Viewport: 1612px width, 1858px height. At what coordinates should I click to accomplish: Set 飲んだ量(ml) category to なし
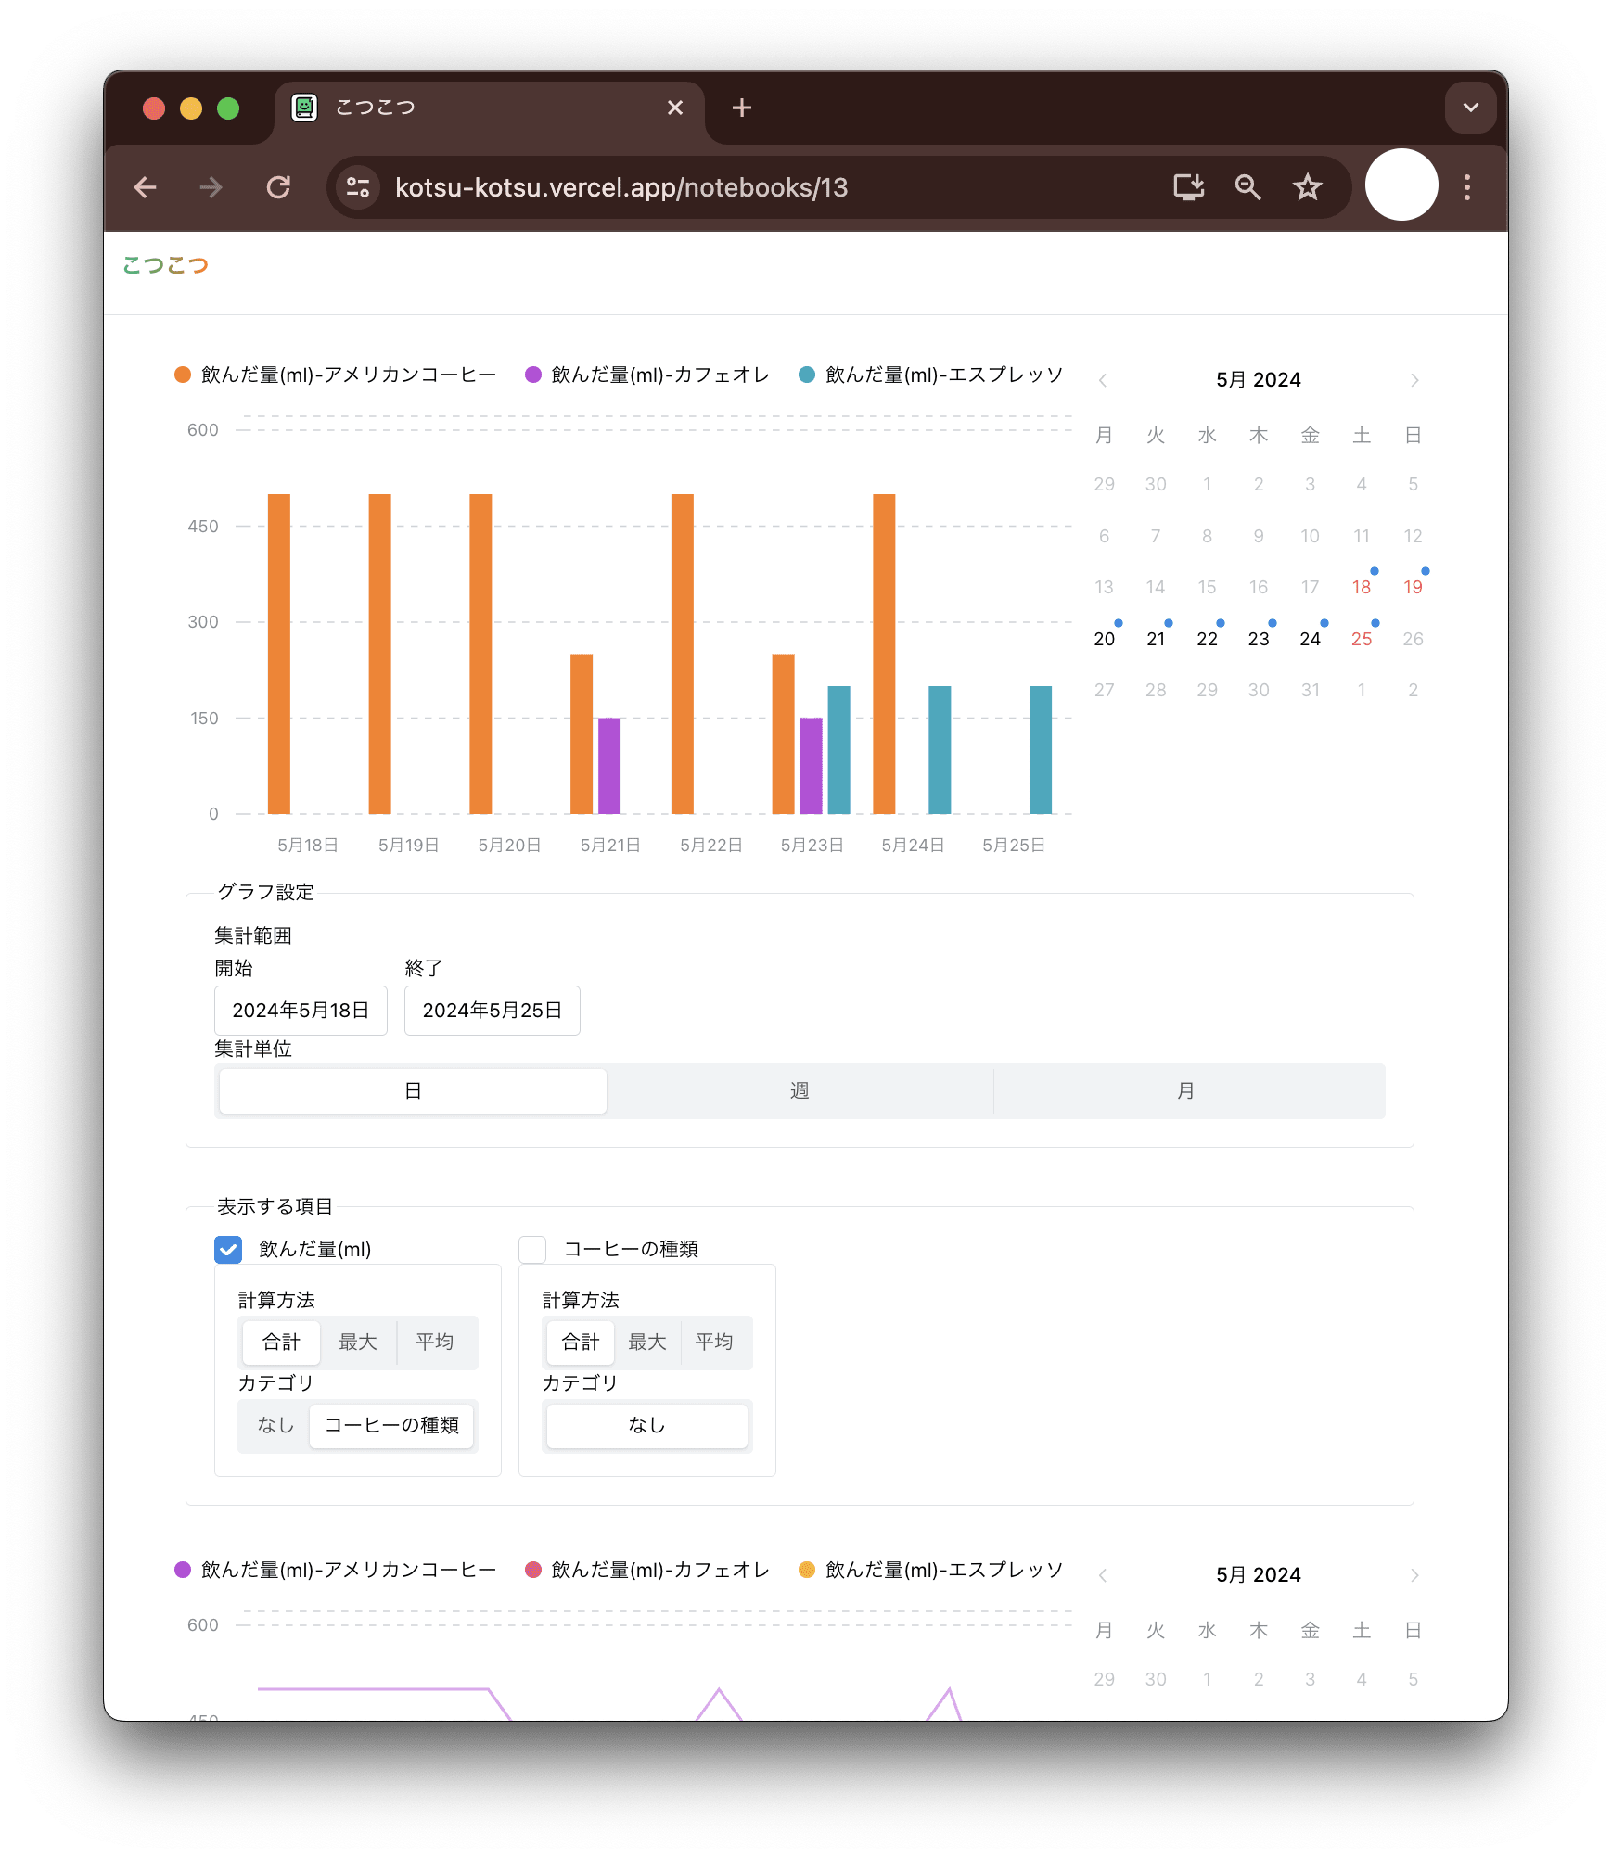click(x=275, y=1426)
